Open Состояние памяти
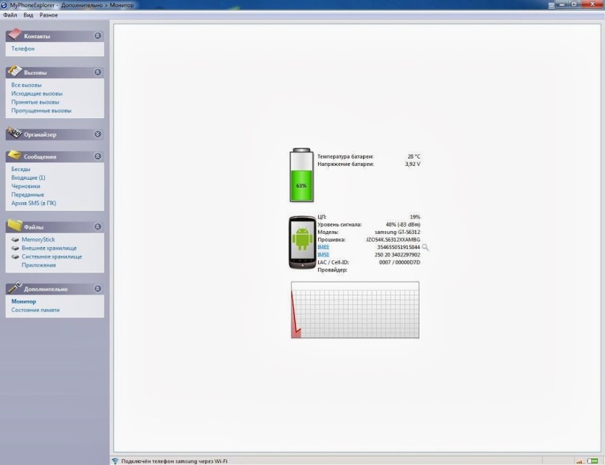This screenshot has width=605, height=465. (35, 309)
